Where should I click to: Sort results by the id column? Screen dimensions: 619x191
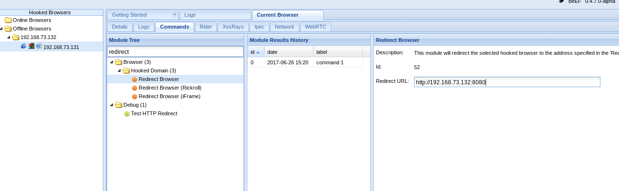[256, 52]
